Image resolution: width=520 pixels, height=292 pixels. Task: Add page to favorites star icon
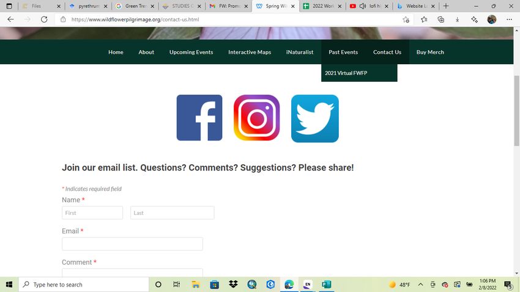[x=406, y=20]
